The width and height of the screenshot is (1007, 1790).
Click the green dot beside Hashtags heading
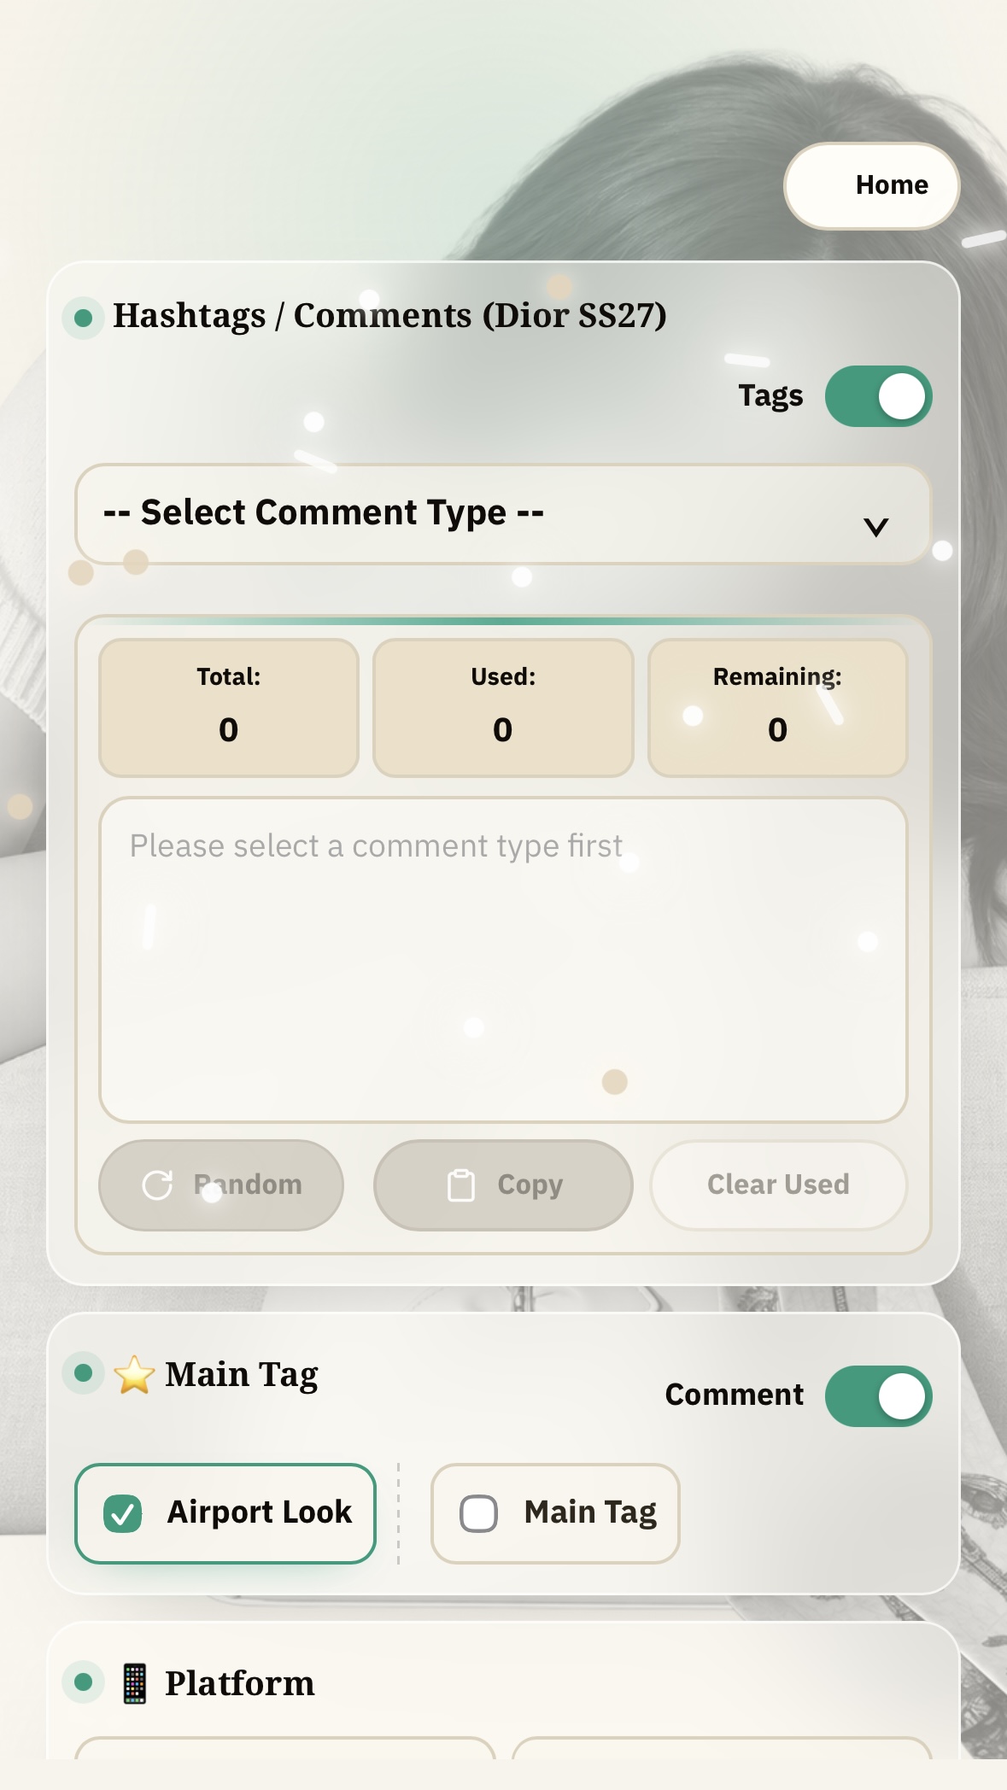point(83,318)
